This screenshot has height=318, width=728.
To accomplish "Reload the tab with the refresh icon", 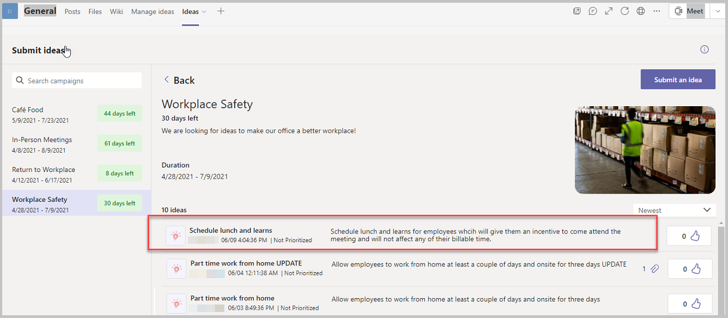I will (625, 11).
